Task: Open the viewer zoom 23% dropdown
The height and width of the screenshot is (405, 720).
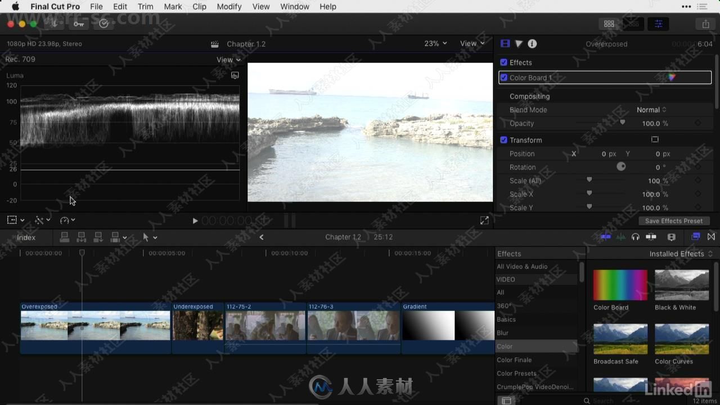Action: click(x=435, y=43)
